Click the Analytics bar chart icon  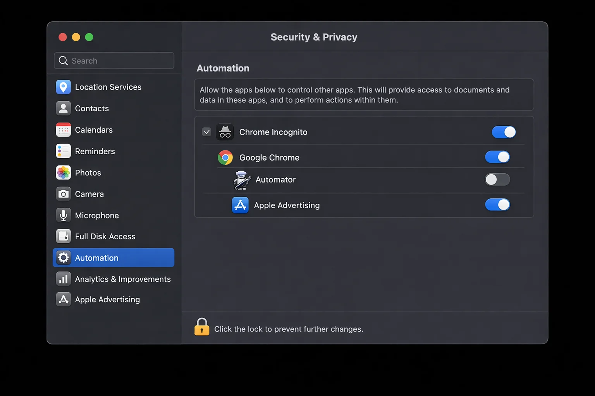coord(63,279)
